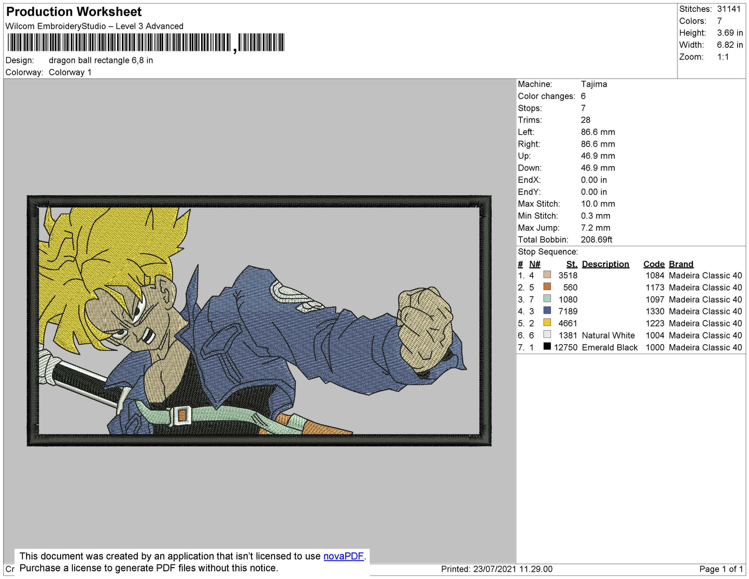Click the tan color swatch for stop 1
The width and height of the screenshot is (749, 579).
(x=547, y=274)
